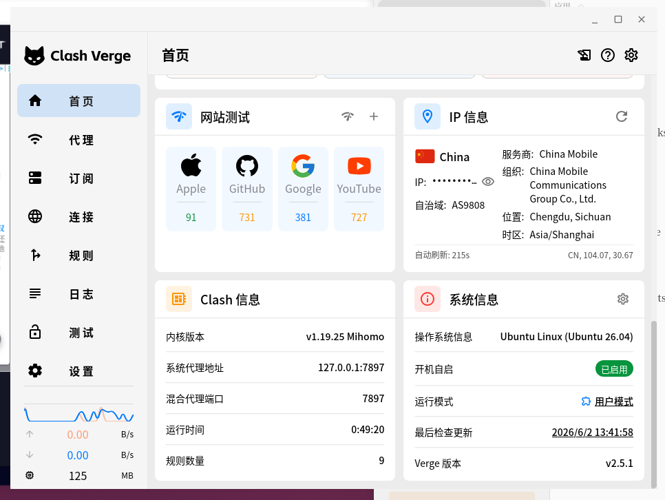Click the upload speed arrow icon
665x500 pixels.
[30, 434]
